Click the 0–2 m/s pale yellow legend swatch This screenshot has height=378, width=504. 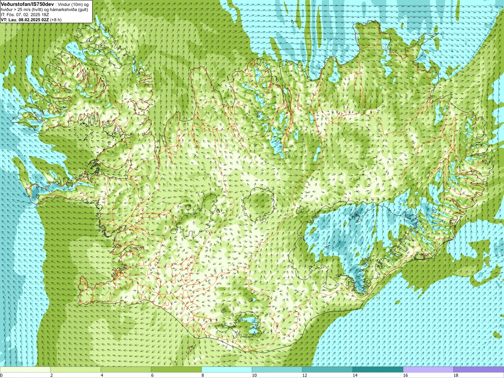coord(25,370)
